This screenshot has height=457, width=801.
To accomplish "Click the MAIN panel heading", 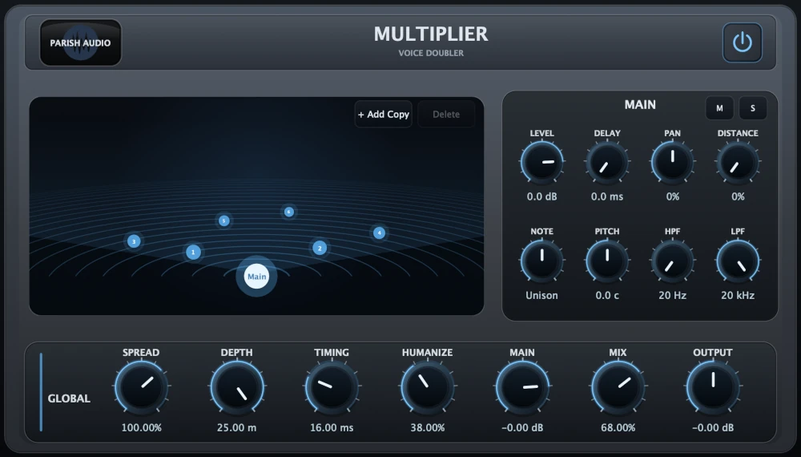I will tap(639, 105).
